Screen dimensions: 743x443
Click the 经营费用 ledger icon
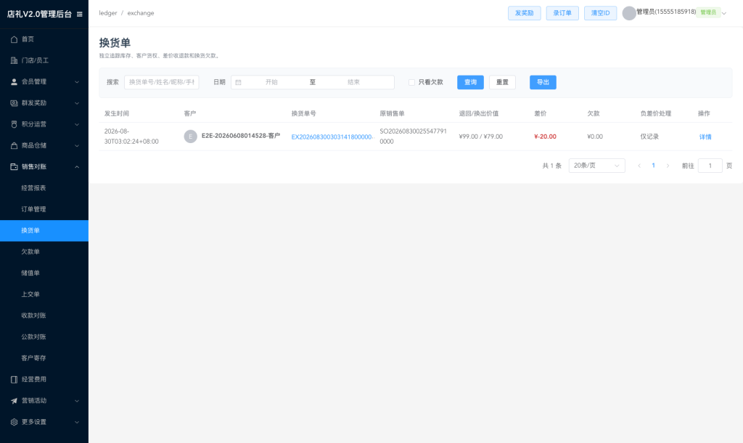click(x=15, y=379)
